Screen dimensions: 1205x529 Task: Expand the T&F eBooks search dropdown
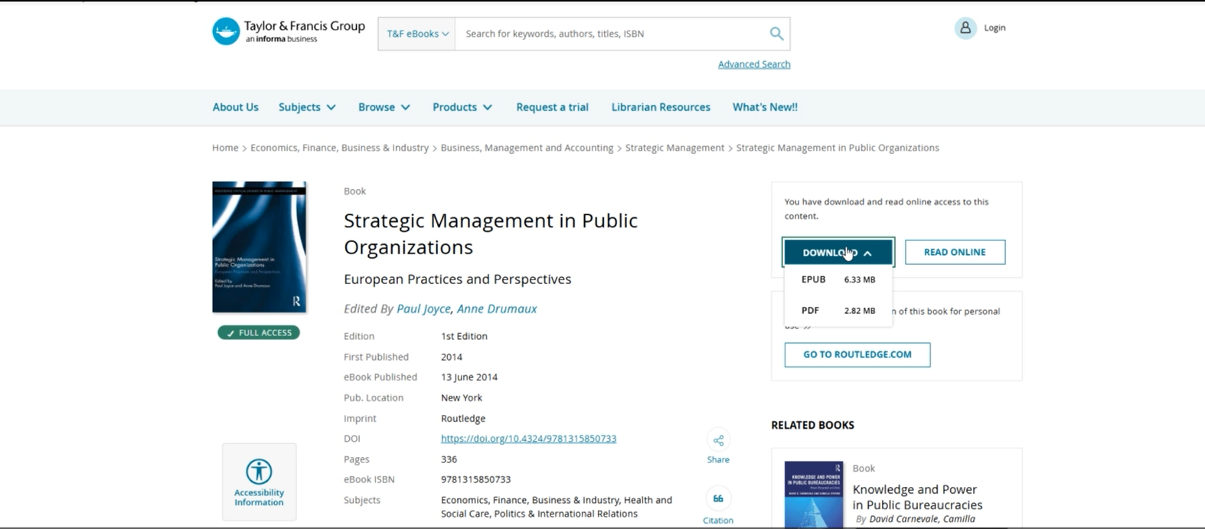click(417, 34)
